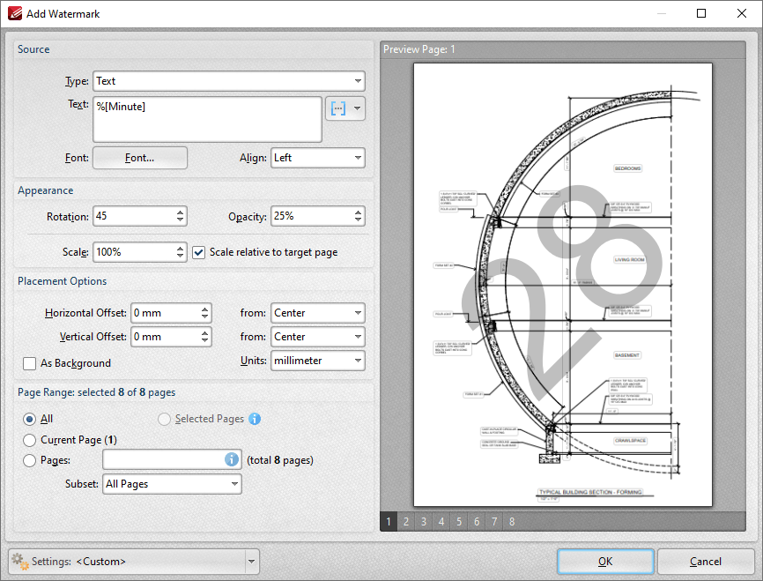763x581 pixels.
Task: Switch preview to page 8
Action: click(512, 522)
